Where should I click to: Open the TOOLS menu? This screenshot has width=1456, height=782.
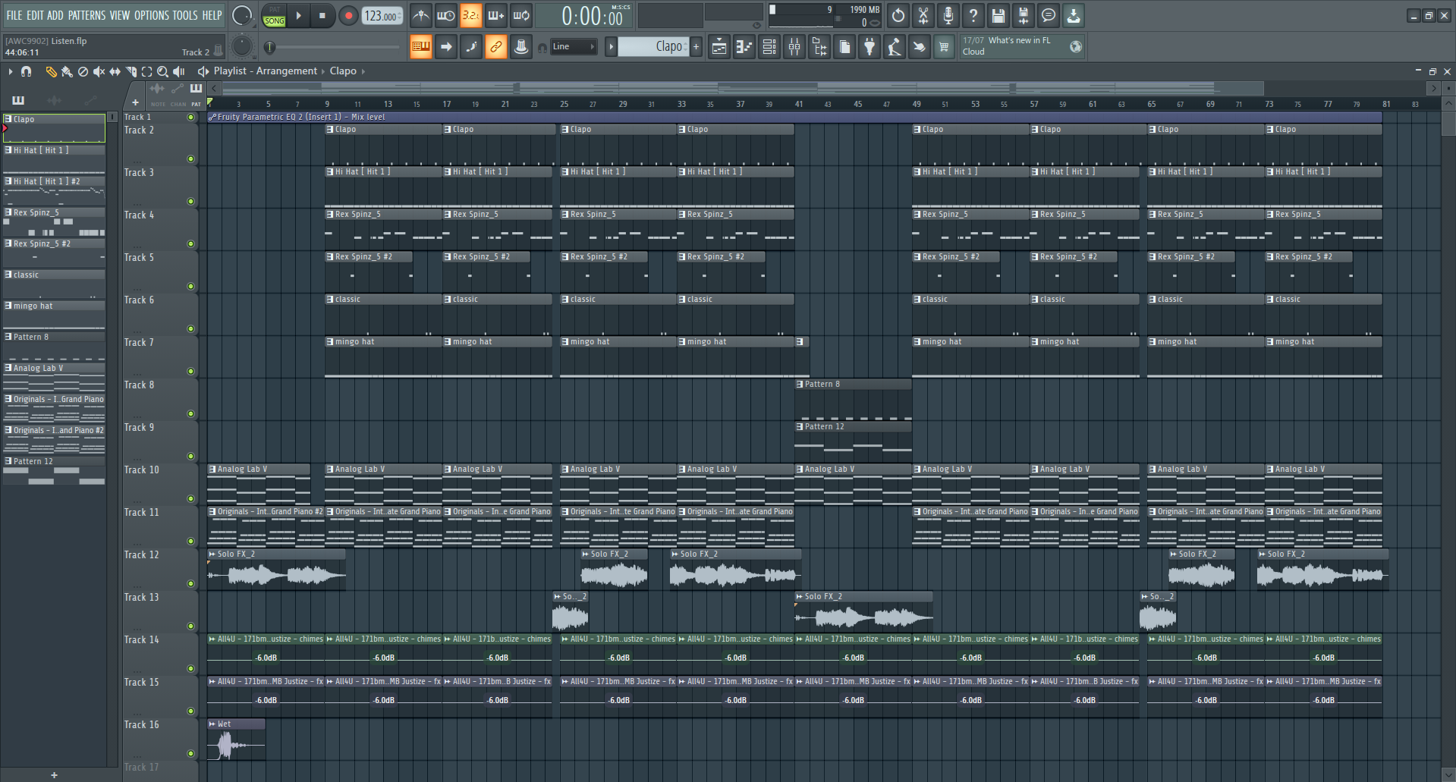tap(185, 15)
